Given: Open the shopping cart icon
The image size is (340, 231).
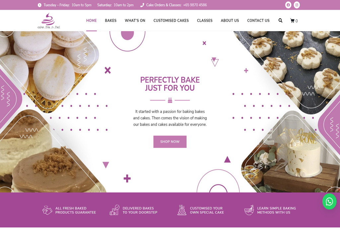Looking at the screenshot, I should pos(294,21).
